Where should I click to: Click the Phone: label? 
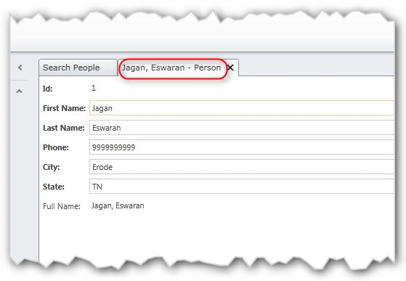click(56, 147)
